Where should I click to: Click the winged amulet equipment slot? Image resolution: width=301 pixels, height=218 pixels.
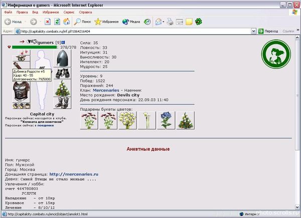coord(21,58)
